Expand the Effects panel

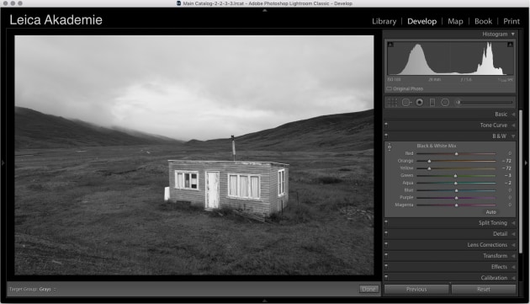[513, 267]
